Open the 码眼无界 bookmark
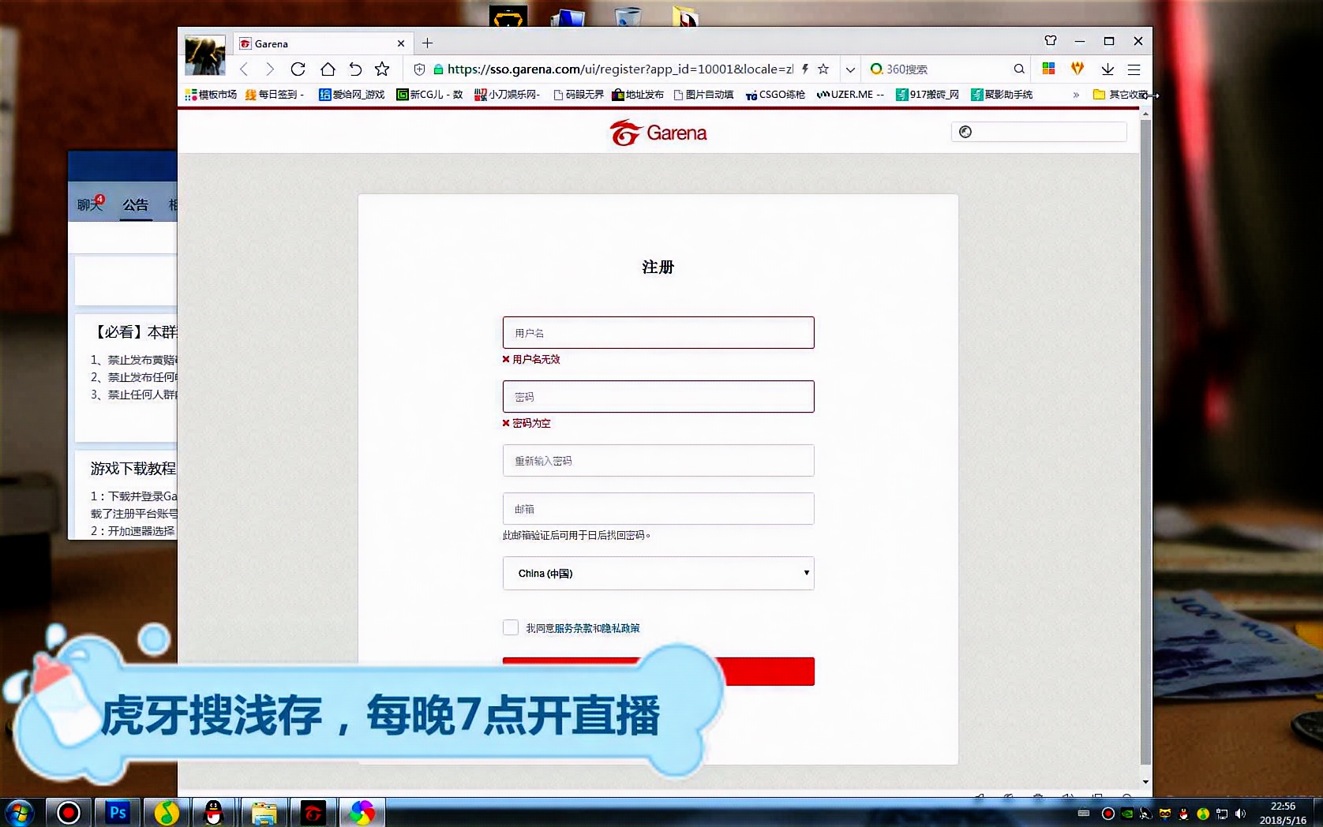 click(x=579, y=95)
